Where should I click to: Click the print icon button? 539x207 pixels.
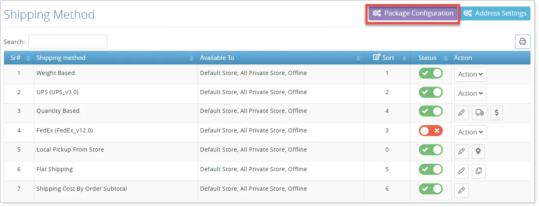click(523, 42)
